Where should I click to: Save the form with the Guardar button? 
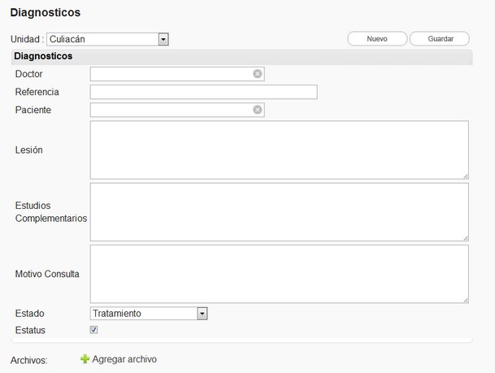(x=440, y=38)
